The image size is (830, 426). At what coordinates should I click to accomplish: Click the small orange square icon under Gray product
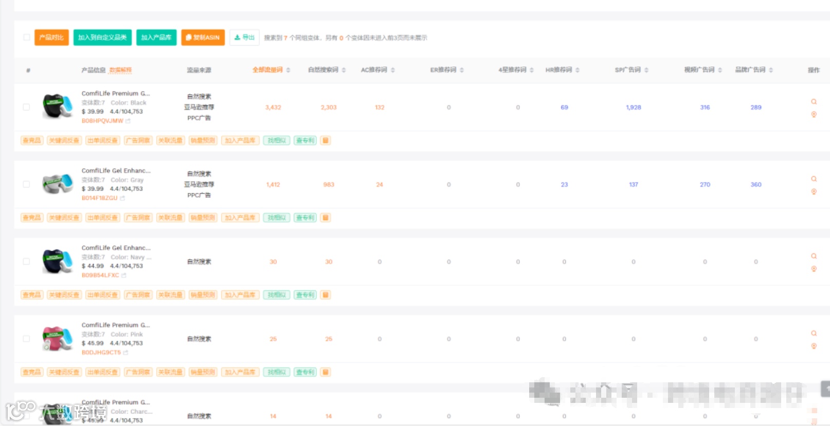tap(326, 217)
